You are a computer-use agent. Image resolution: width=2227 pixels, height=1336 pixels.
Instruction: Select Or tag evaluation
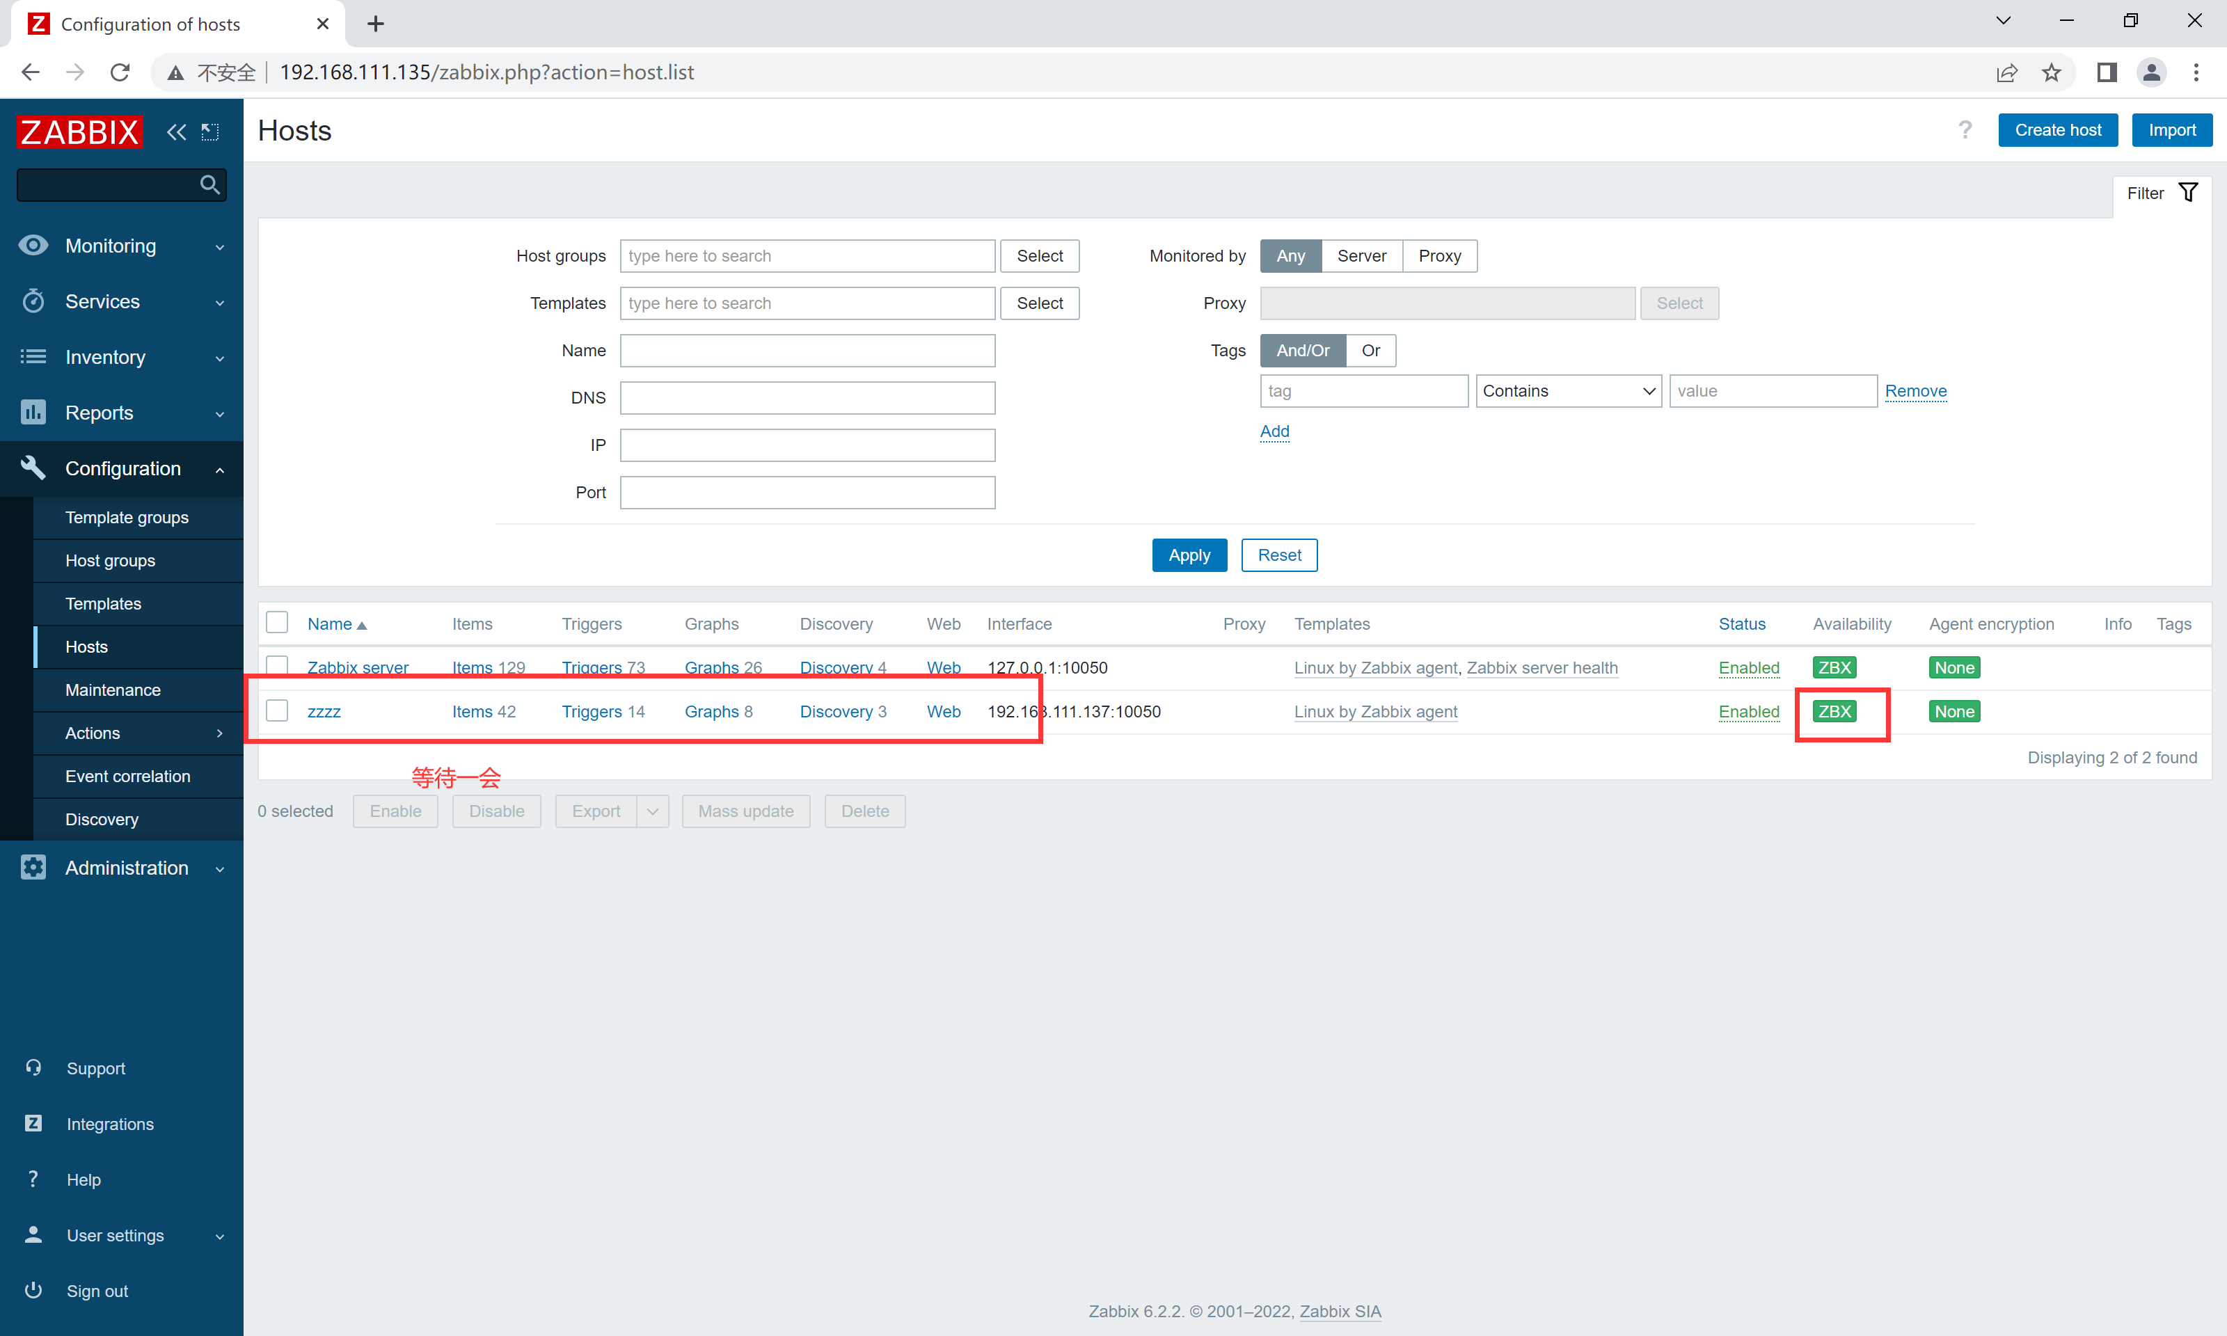point(1370,350)
